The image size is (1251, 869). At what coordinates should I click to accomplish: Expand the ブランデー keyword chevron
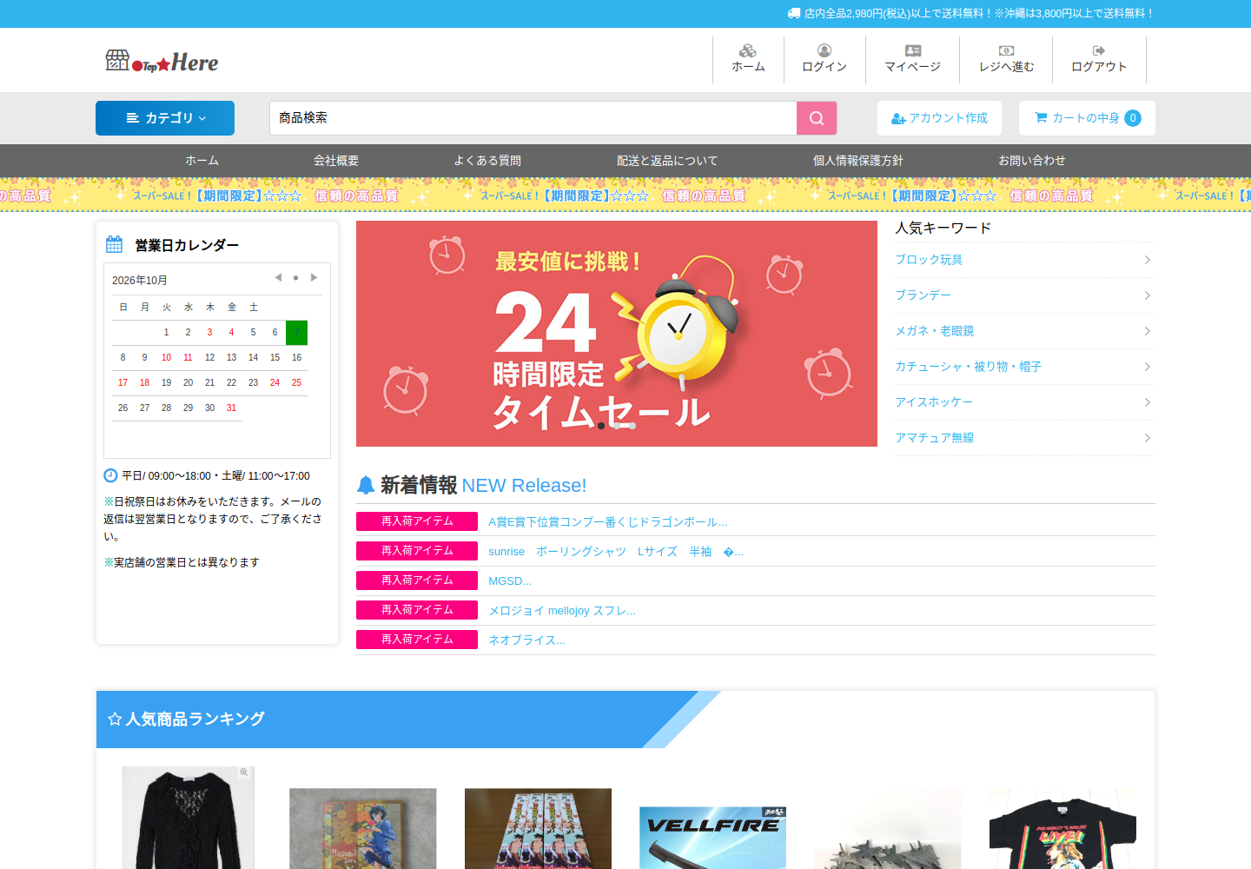tap(1148, 295)
